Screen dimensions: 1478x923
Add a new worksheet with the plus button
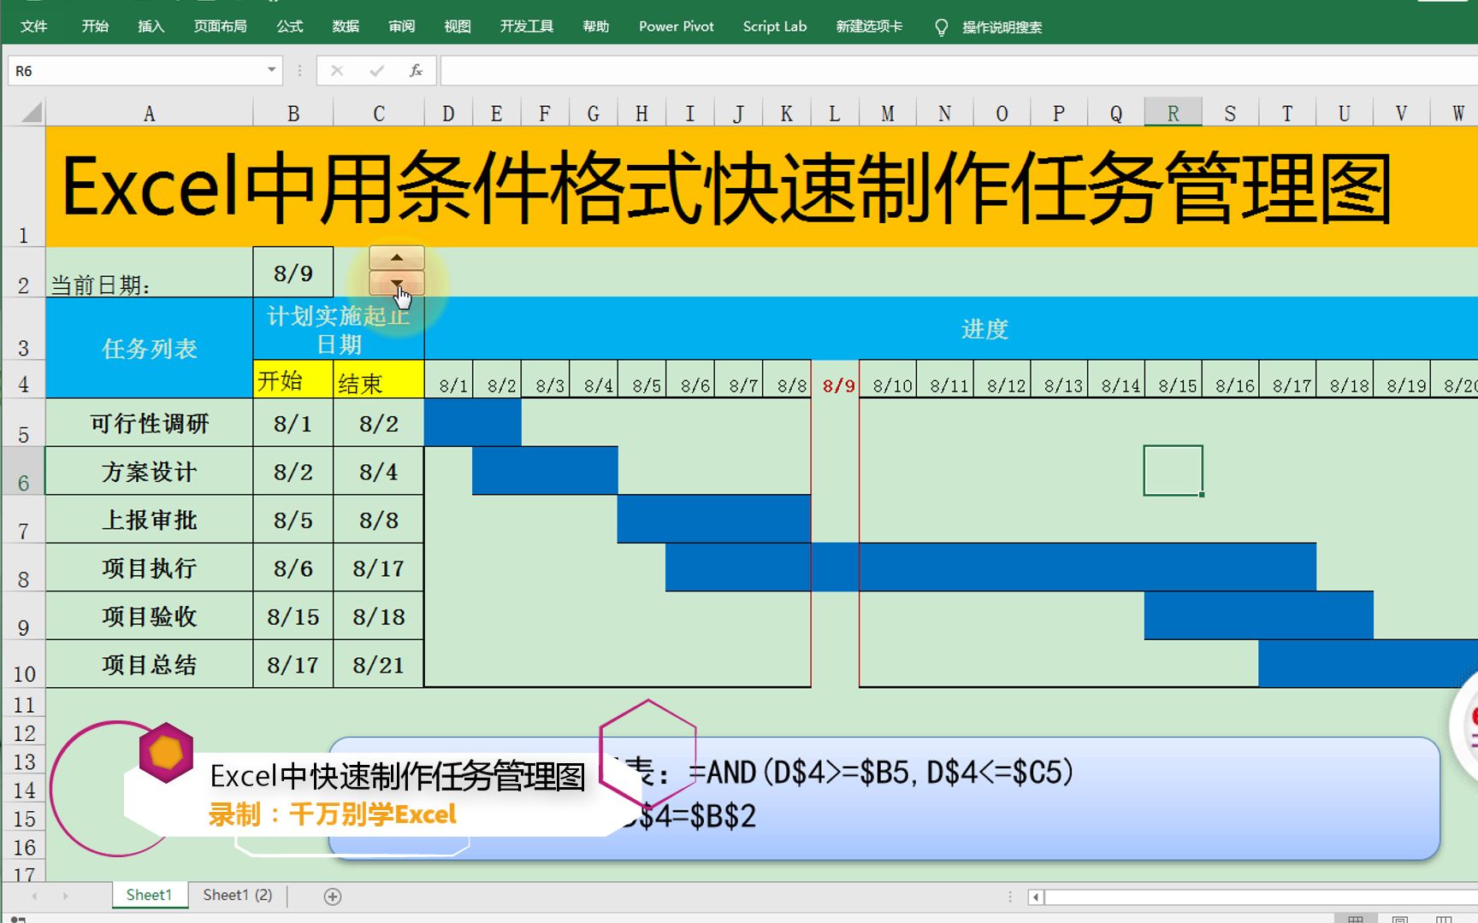pos(332,896)
